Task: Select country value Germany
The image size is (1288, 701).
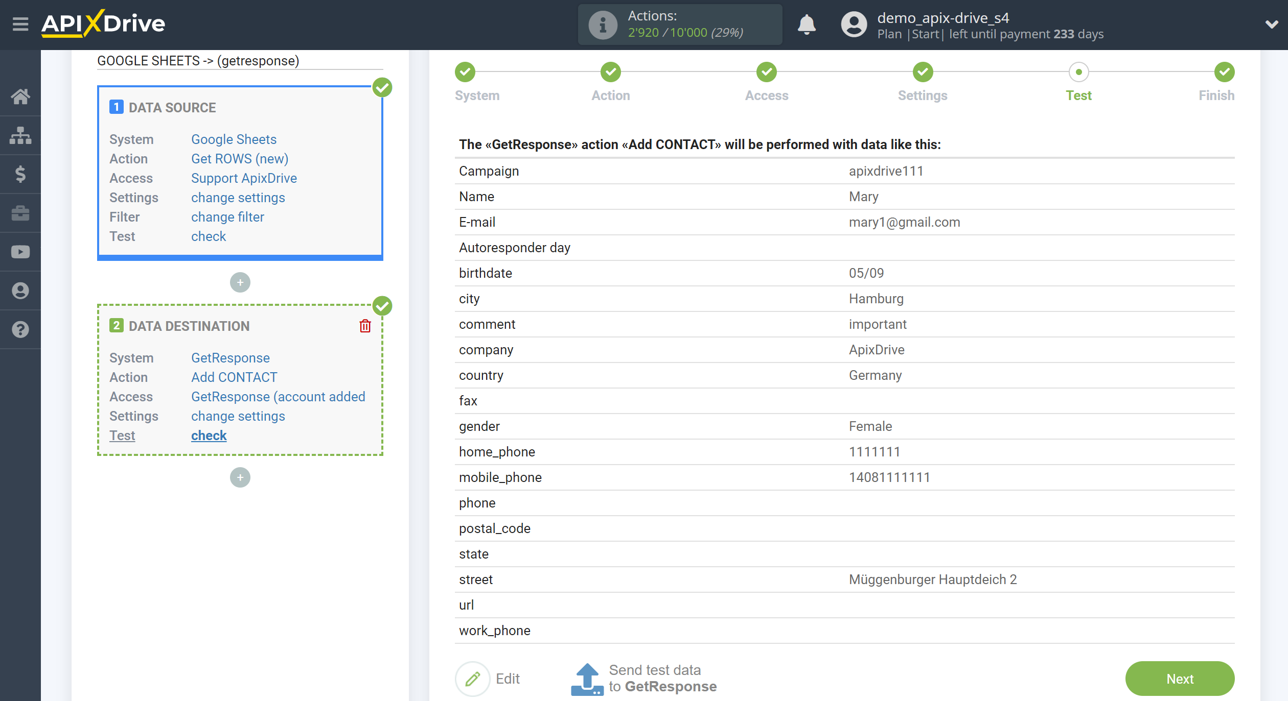Action: (x=875, y=375)
